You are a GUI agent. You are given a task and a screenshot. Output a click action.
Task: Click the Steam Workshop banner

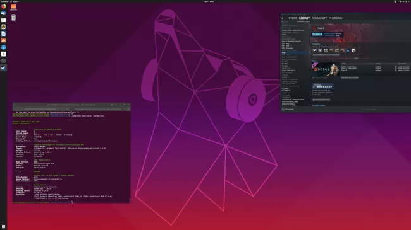[x=323, y=86]
